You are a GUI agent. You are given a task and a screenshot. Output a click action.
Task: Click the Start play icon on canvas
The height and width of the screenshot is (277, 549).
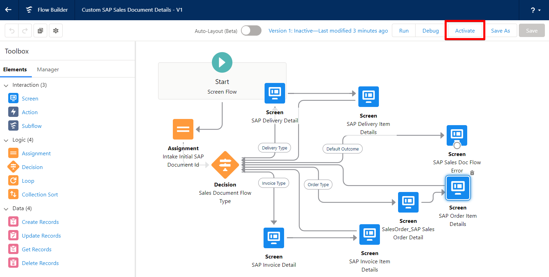(222, 62)
